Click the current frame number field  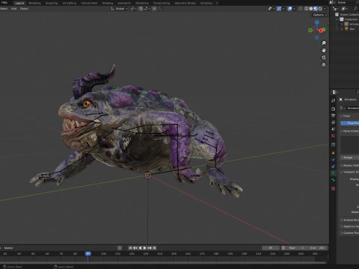271,248
